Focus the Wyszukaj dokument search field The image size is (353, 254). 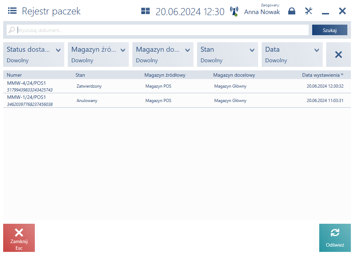tap(158, 30)
